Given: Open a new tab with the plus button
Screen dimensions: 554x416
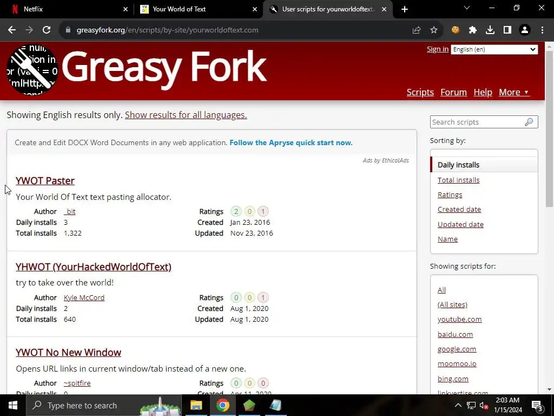Looking at the screenshot, I should (405, 9).
